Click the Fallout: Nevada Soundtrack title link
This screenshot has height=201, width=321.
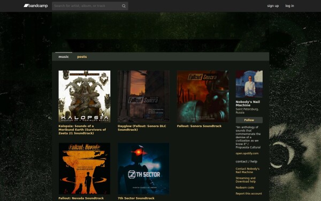(x=81, y=198)
